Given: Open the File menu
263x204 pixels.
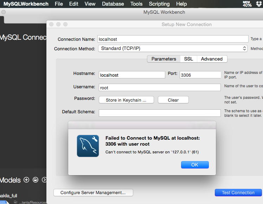Looking at the screenshot, I should click(59, 4).
